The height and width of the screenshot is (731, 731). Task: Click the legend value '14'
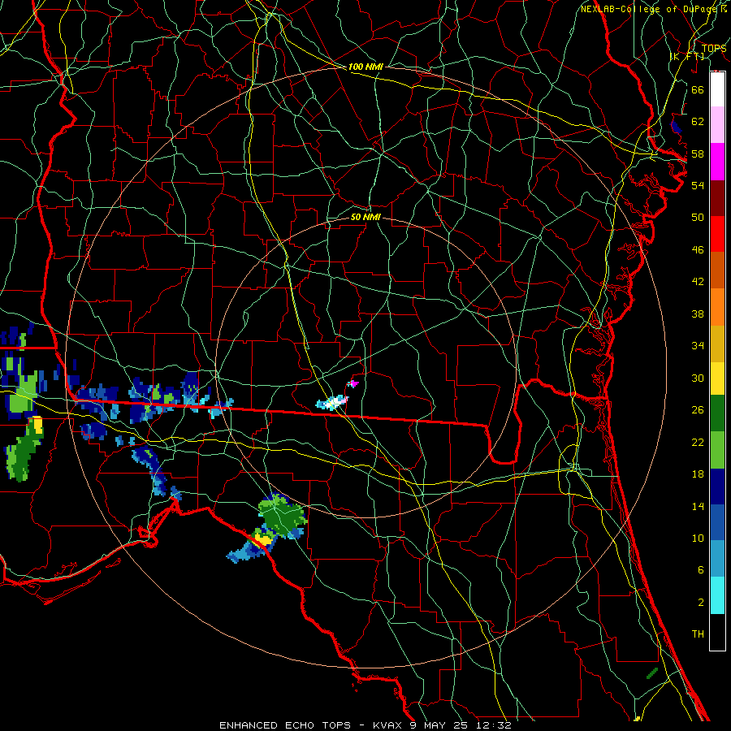tap(698, 506)
